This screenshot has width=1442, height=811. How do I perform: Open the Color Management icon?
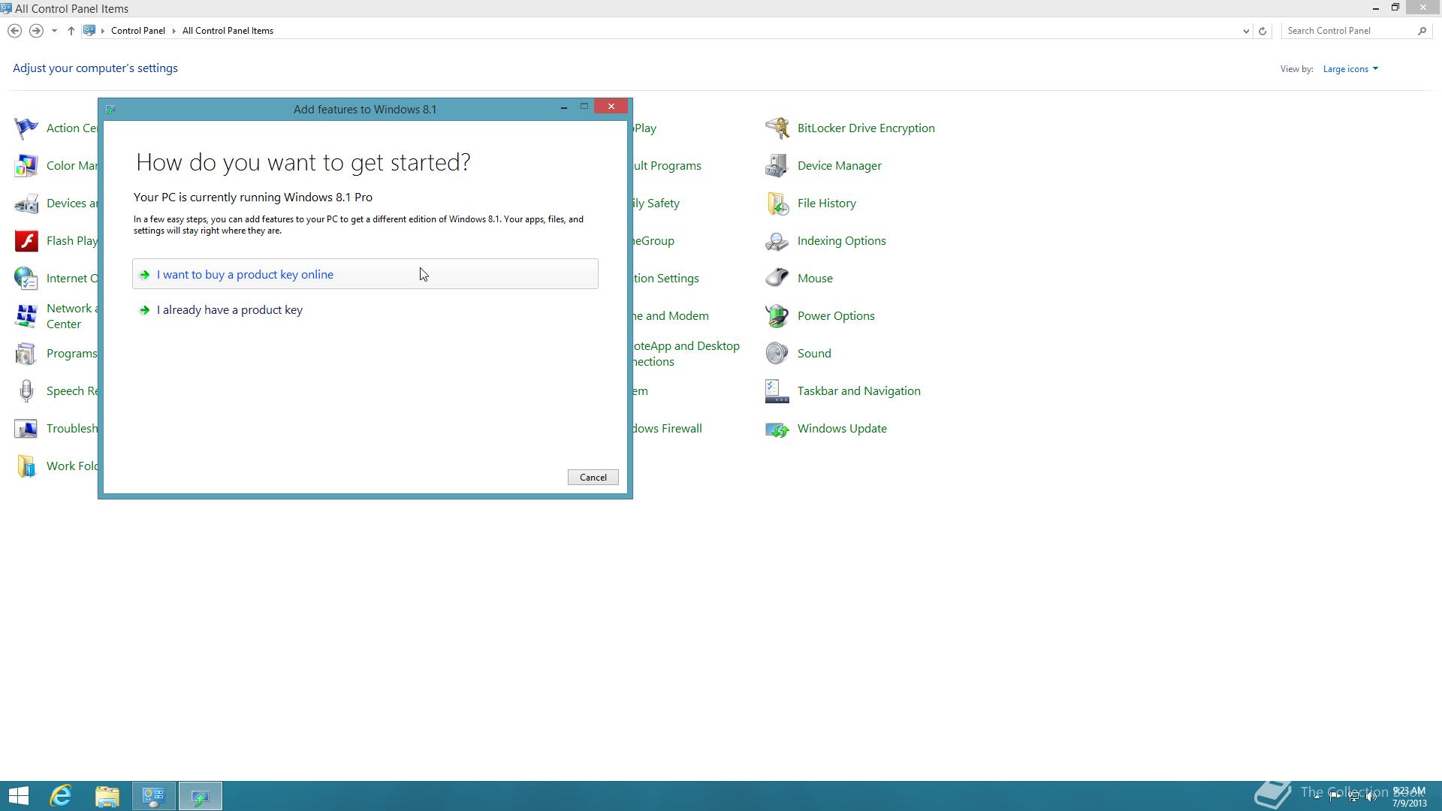26,166
